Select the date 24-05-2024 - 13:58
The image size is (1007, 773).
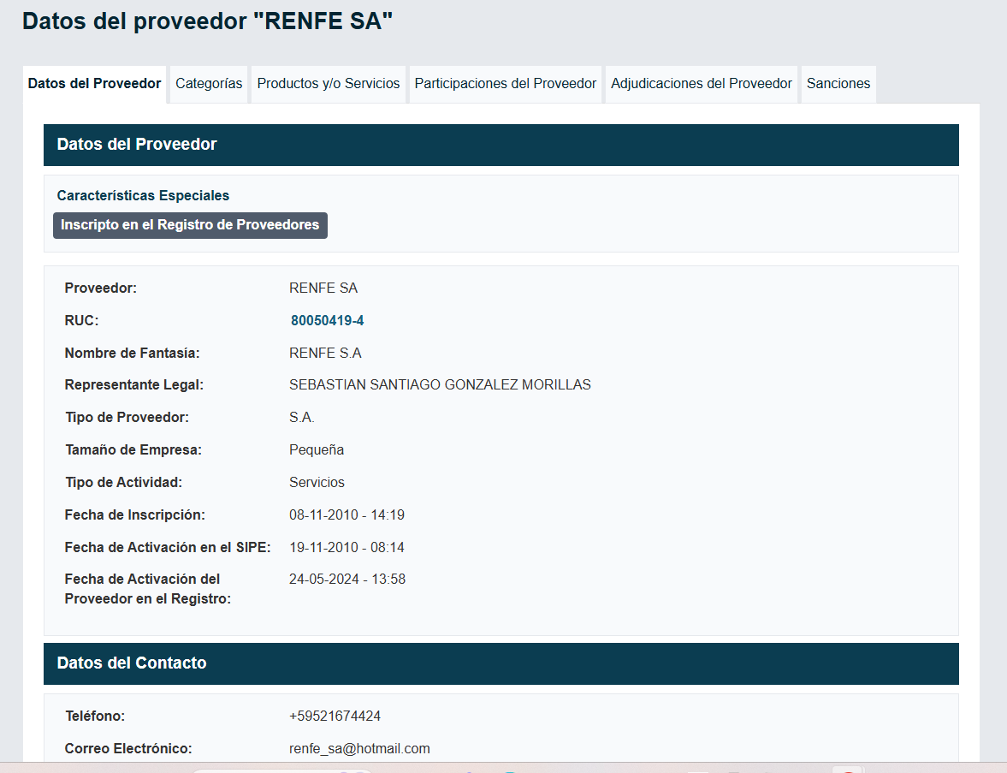tap(347, 579)
